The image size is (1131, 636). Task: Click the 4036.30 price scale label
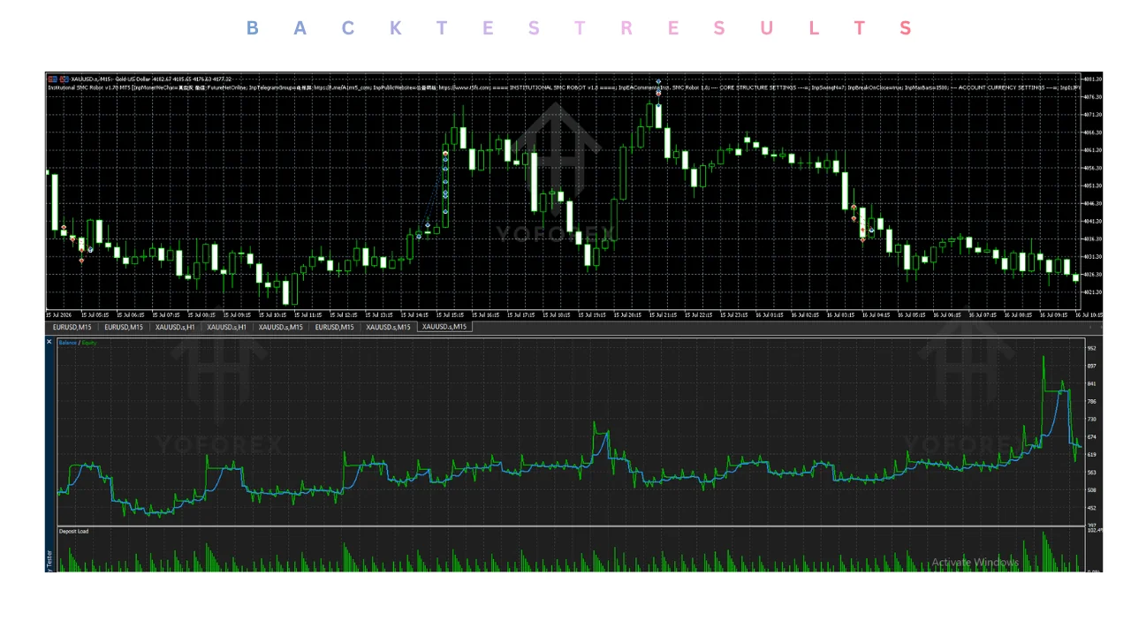point(1092,238)
